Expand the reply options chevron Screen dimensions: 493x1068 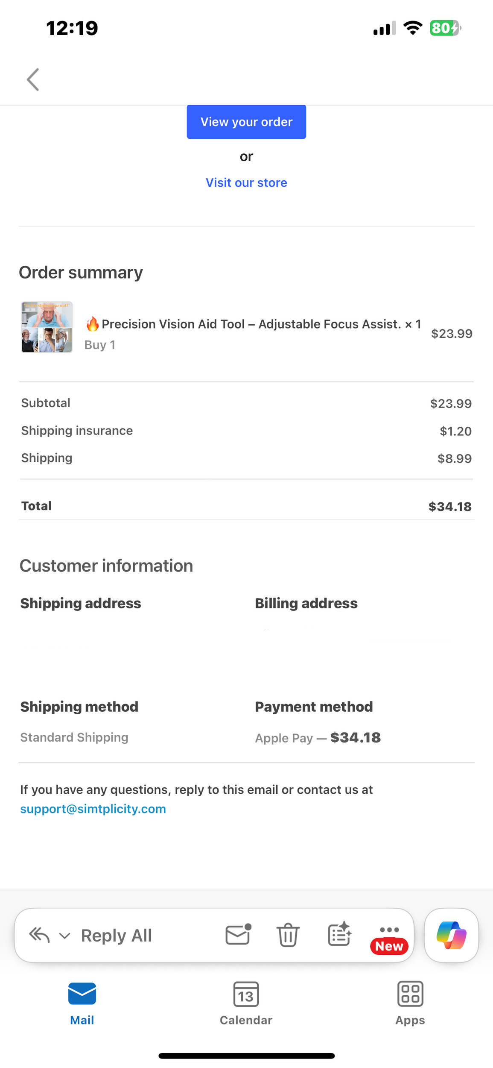click(64, 936)
